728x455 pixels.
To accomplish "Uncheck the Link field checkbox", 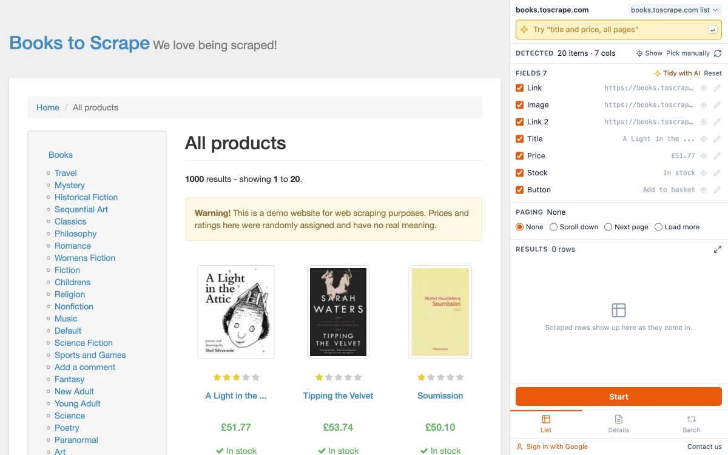I will coord(520,88).
